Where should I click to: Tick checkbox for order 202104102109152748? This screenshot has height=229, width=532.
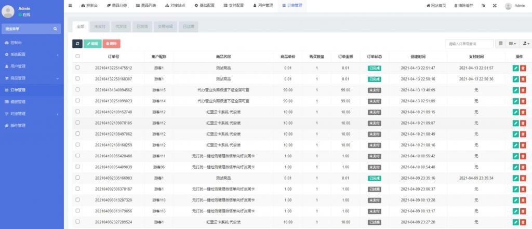click(x=77, y=112)
